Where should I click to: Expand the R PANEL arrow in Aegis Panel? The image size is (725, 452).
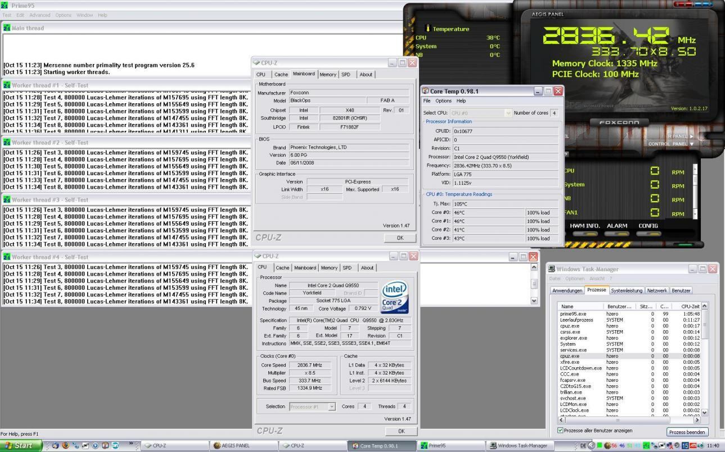point(691,136)
